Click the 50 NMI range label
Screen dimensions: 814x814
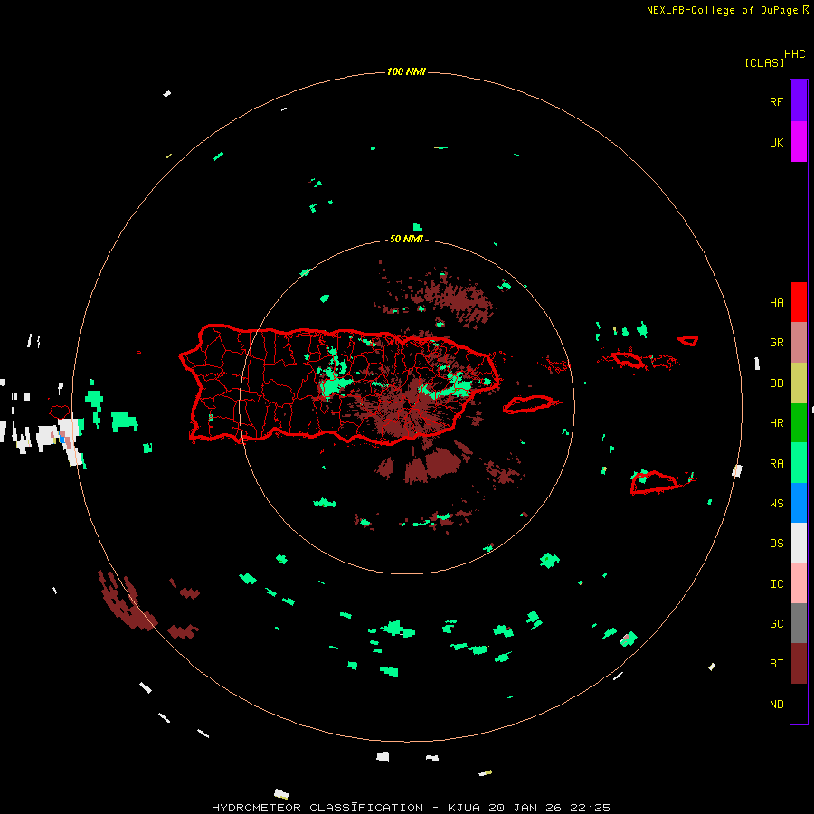pos(406,239)
